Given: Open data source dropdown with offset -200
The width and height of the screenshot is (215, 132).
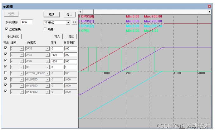Looking at the screenshot, I should (47, 61).
